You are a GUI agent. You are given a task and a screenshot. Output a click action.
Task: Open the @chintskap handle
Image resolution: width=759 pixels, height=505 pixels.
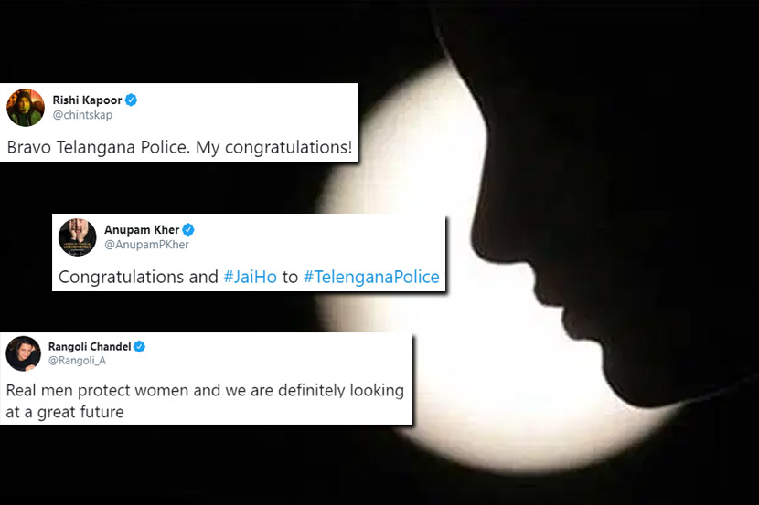pos(82,115)
